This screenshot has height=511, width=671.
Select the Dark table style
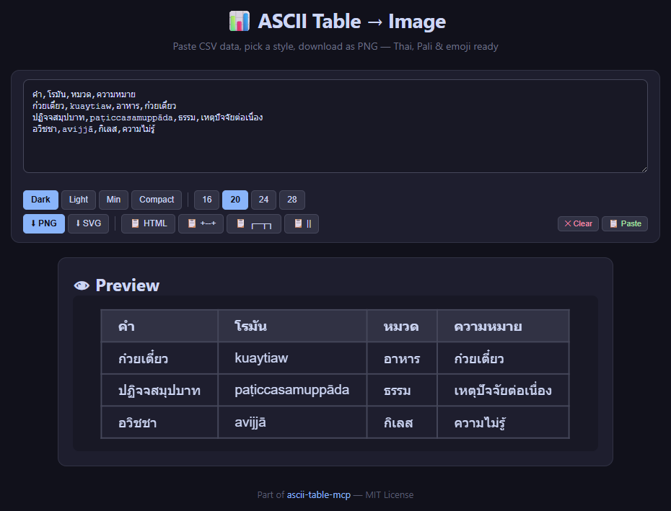40,200
